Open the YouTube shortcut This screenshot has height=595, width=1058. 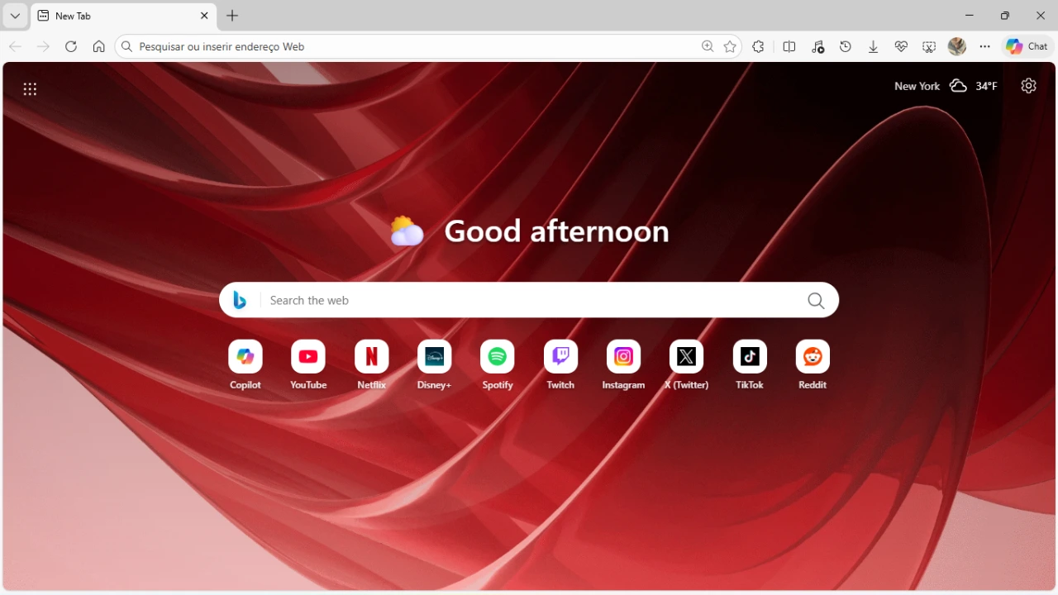click(308, 357)
